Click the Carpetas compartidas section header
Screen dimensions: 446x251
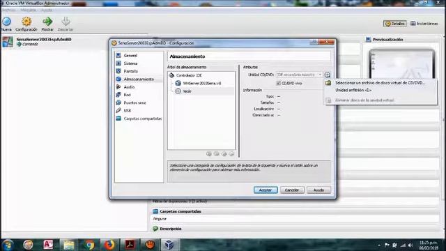pos(180,211)
